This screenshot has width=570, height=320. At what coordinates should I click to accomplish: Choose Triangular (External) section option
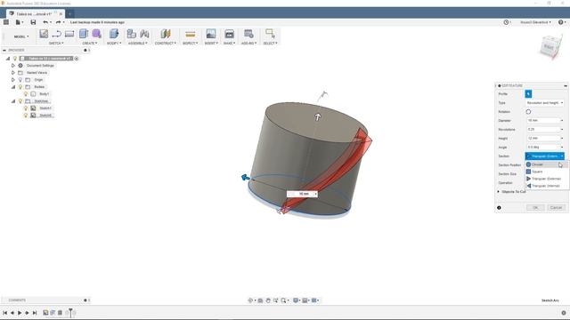pyautogui.click(x=546, y=179)
